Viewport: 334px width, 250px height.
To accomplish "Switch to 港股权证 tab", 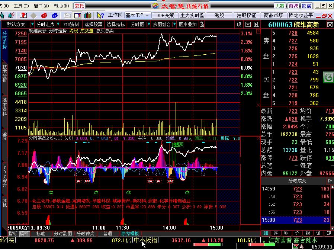I will pyautogui.click(x=247, y=15).
